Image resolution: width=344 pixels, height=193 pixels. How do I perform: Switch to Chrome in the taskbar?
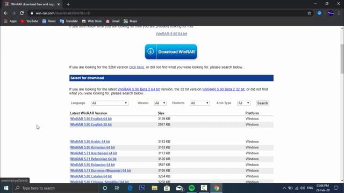click(217, 188)
